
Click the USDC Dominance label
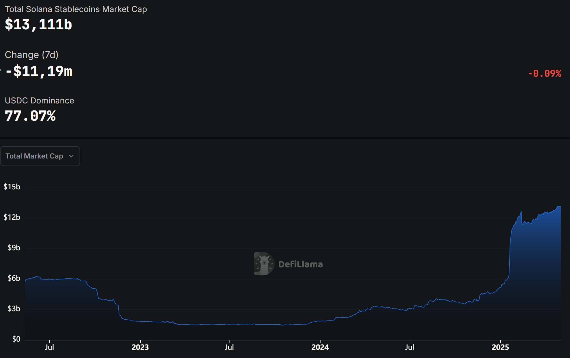[39, 100]
